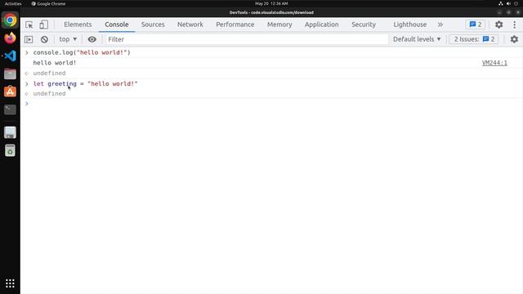The height and width of the screenshot is (294, 523).
Task: Click the console.log("hello world!") entry
Action: 82,52
